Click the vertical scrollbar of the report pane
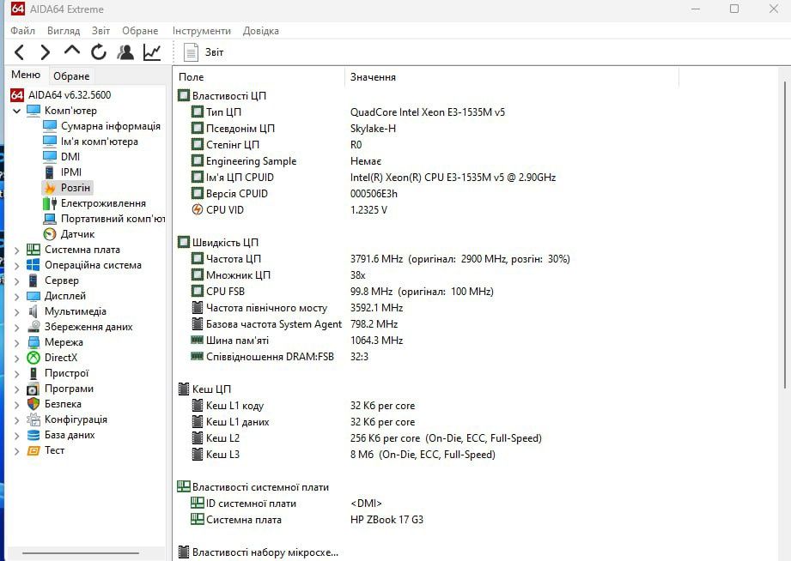791x561 pixels. (x=785, y=234)
